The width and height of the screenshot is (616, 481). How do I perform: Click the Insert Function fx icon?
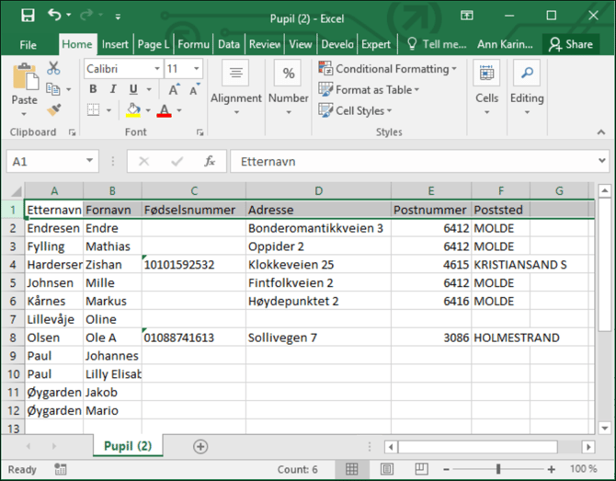pyautogui.click(x=210, y=161)
